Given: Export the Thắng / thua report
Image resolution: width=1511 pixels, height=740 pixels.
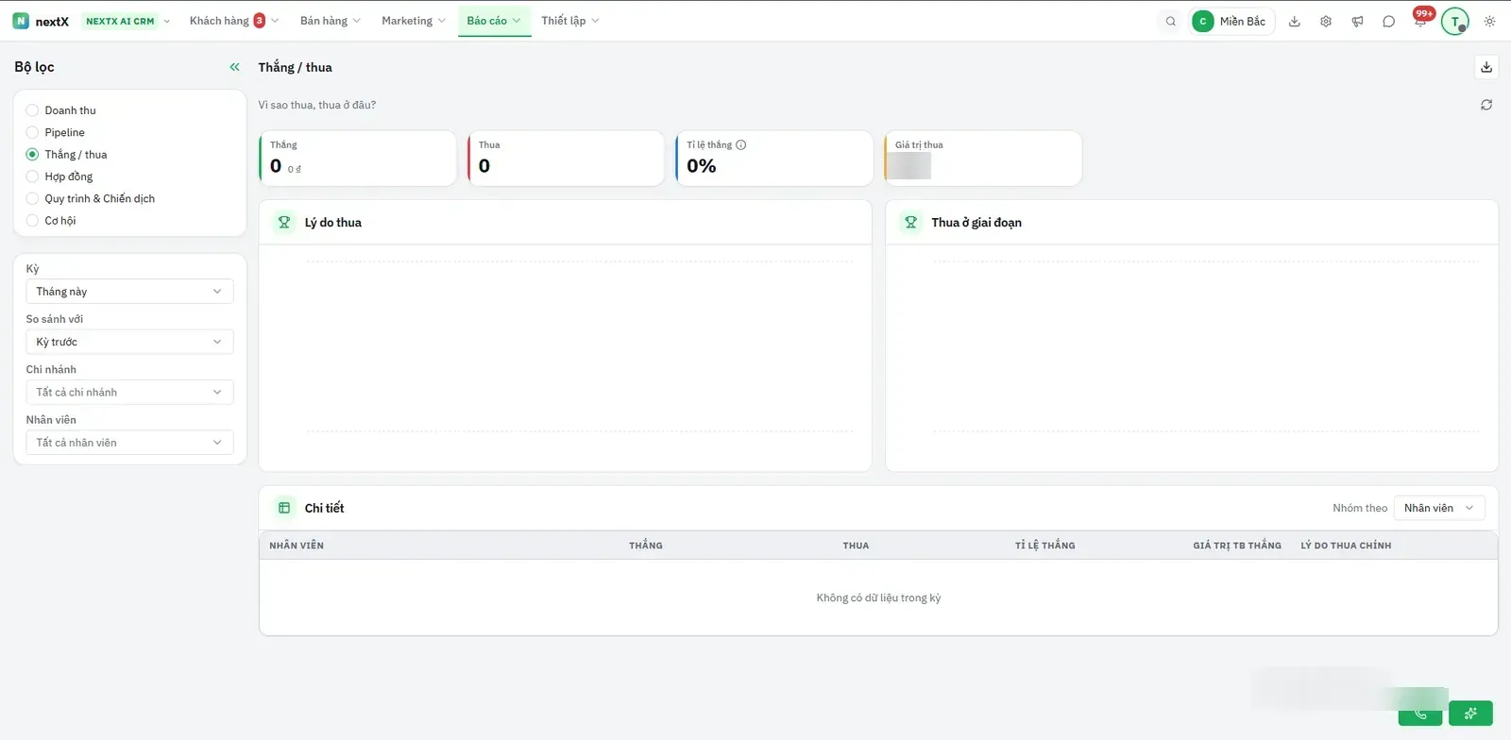Looking at the screenshot, I should [x=1486, y=67].
